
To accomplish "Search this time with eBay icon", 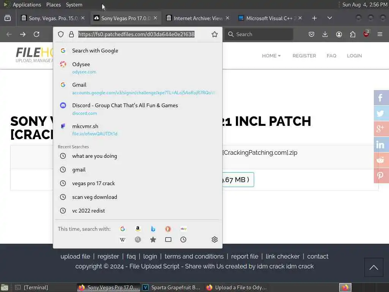I will (183, 229).
